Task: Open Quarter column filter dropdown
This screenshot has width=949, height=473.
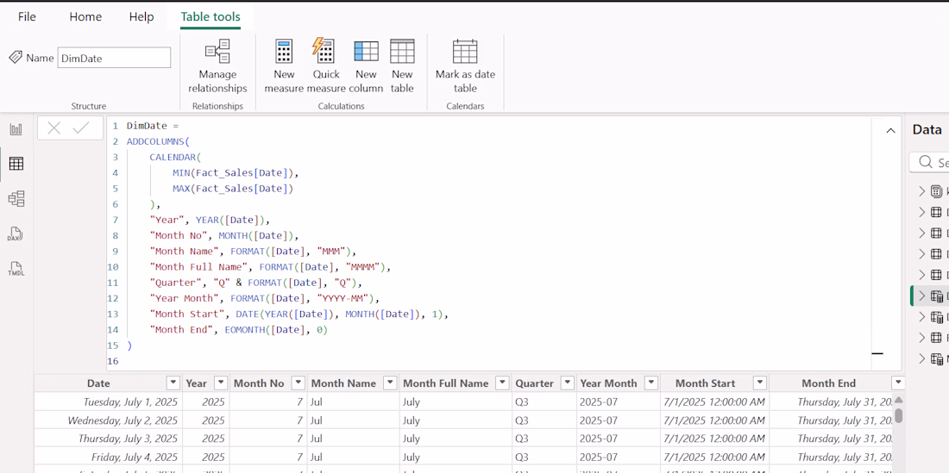Action: [x=567, y=383]
